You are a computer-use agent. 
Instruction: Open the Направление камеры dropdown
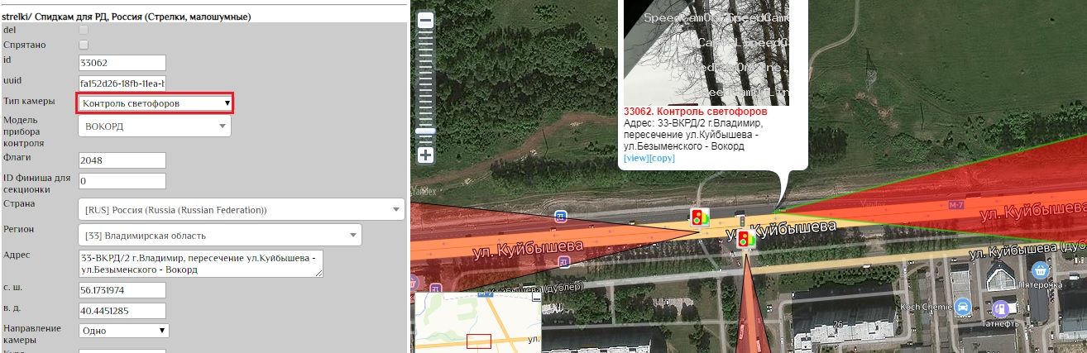click(x=124, y=331)
